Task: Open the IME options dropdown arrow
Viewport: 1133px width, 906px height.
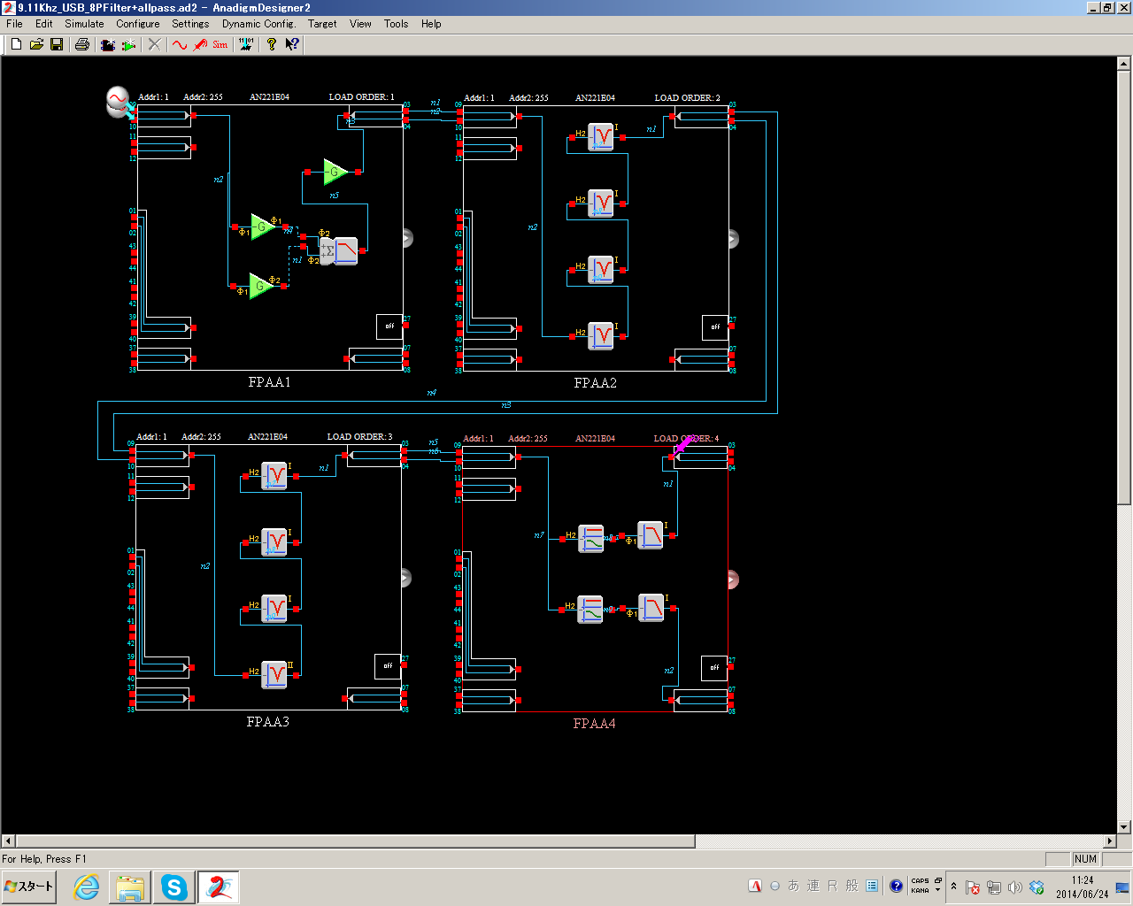Action: 937,890
